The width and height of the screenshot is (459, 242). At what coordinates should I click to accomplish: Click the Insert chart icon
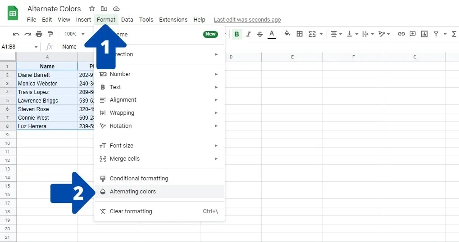424,34
